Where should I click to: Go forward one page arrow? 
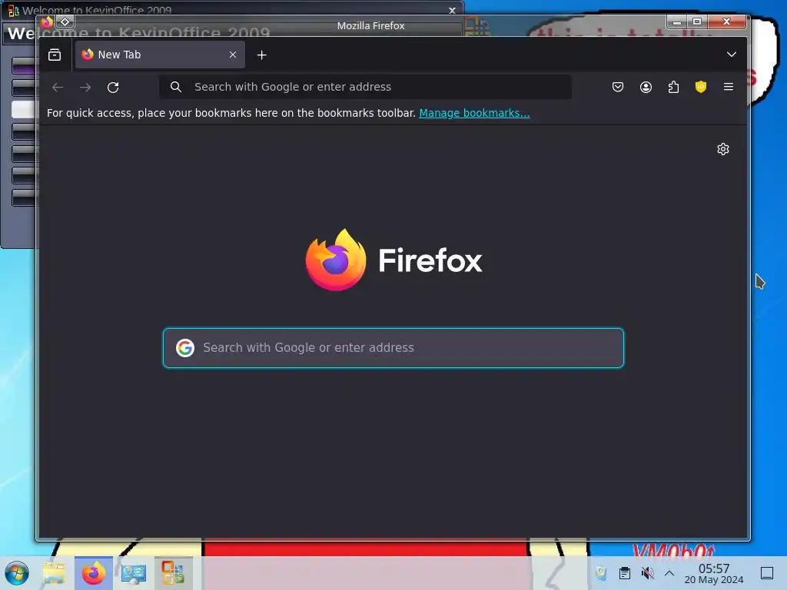[85, 88]
